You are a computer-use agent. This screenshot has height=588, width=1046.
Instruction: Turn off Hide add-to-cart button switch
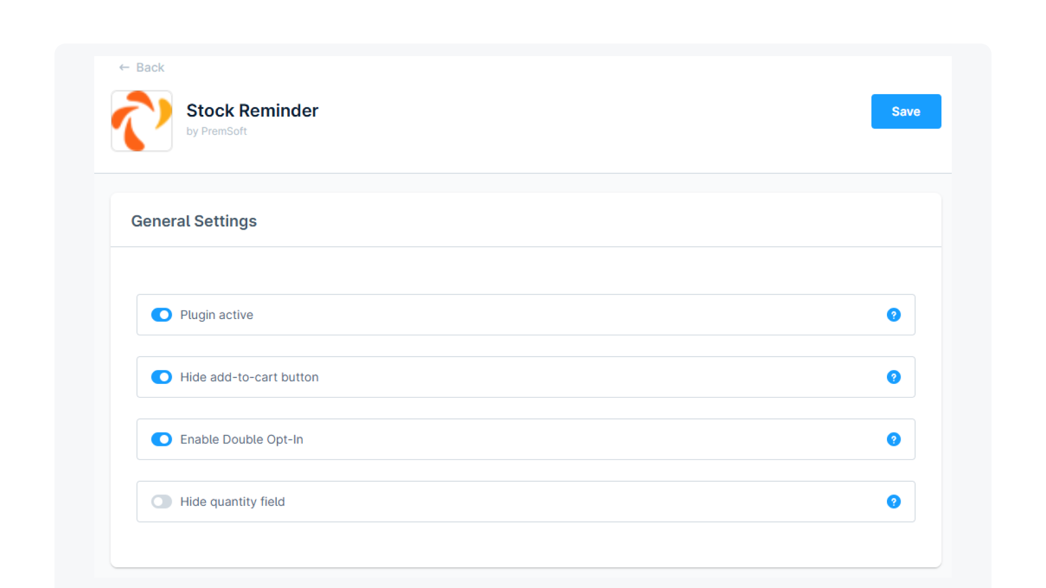pos(161,377)
